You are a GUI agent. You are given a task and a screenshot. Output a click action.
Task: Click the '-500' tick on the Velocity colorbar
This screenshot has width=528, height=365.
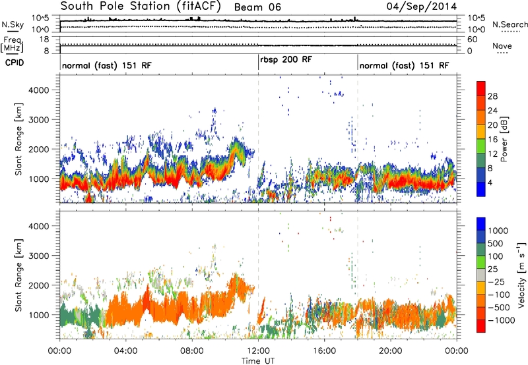click(499, 307)
